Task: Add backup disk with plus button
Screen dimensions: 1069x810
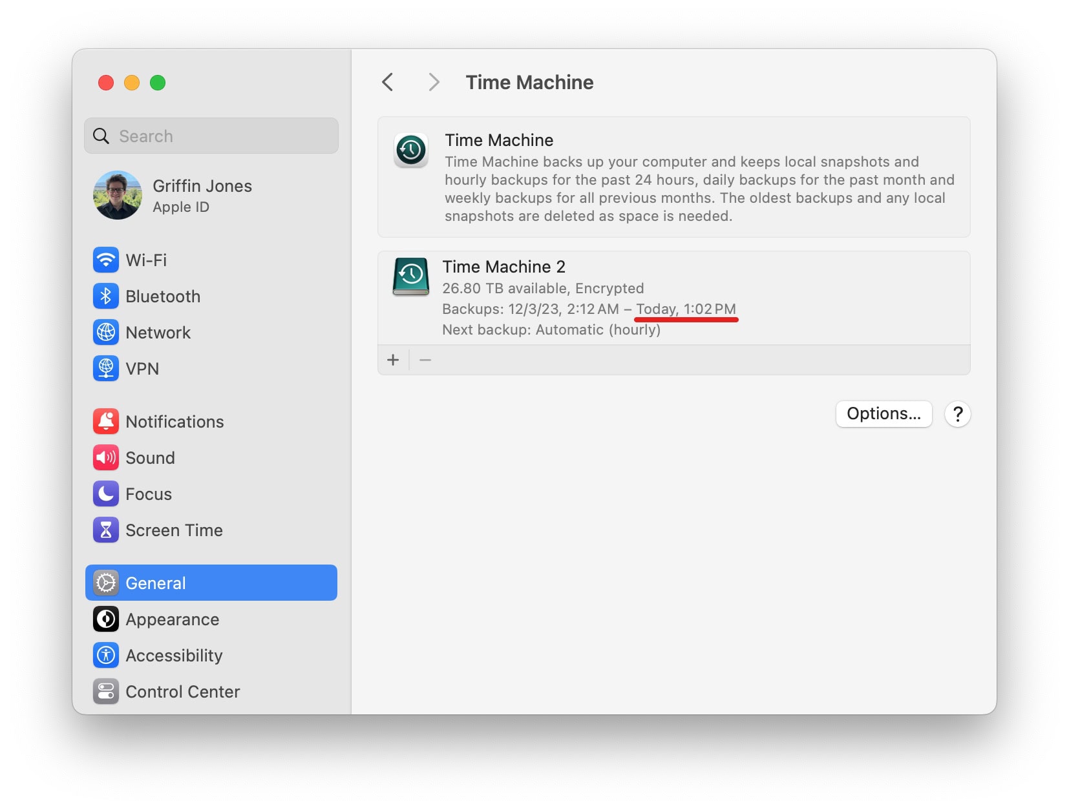Action: [393, 360]
